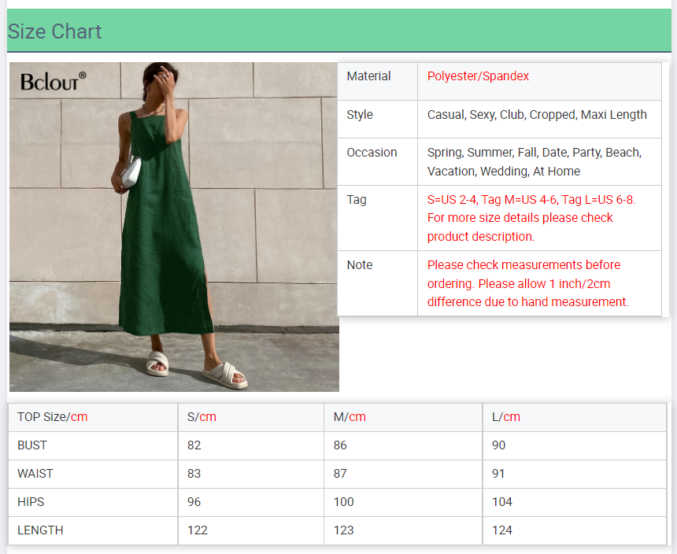Click the M/cm column header
This screenshot has height=554, width=677.
[x=350, y=417]
